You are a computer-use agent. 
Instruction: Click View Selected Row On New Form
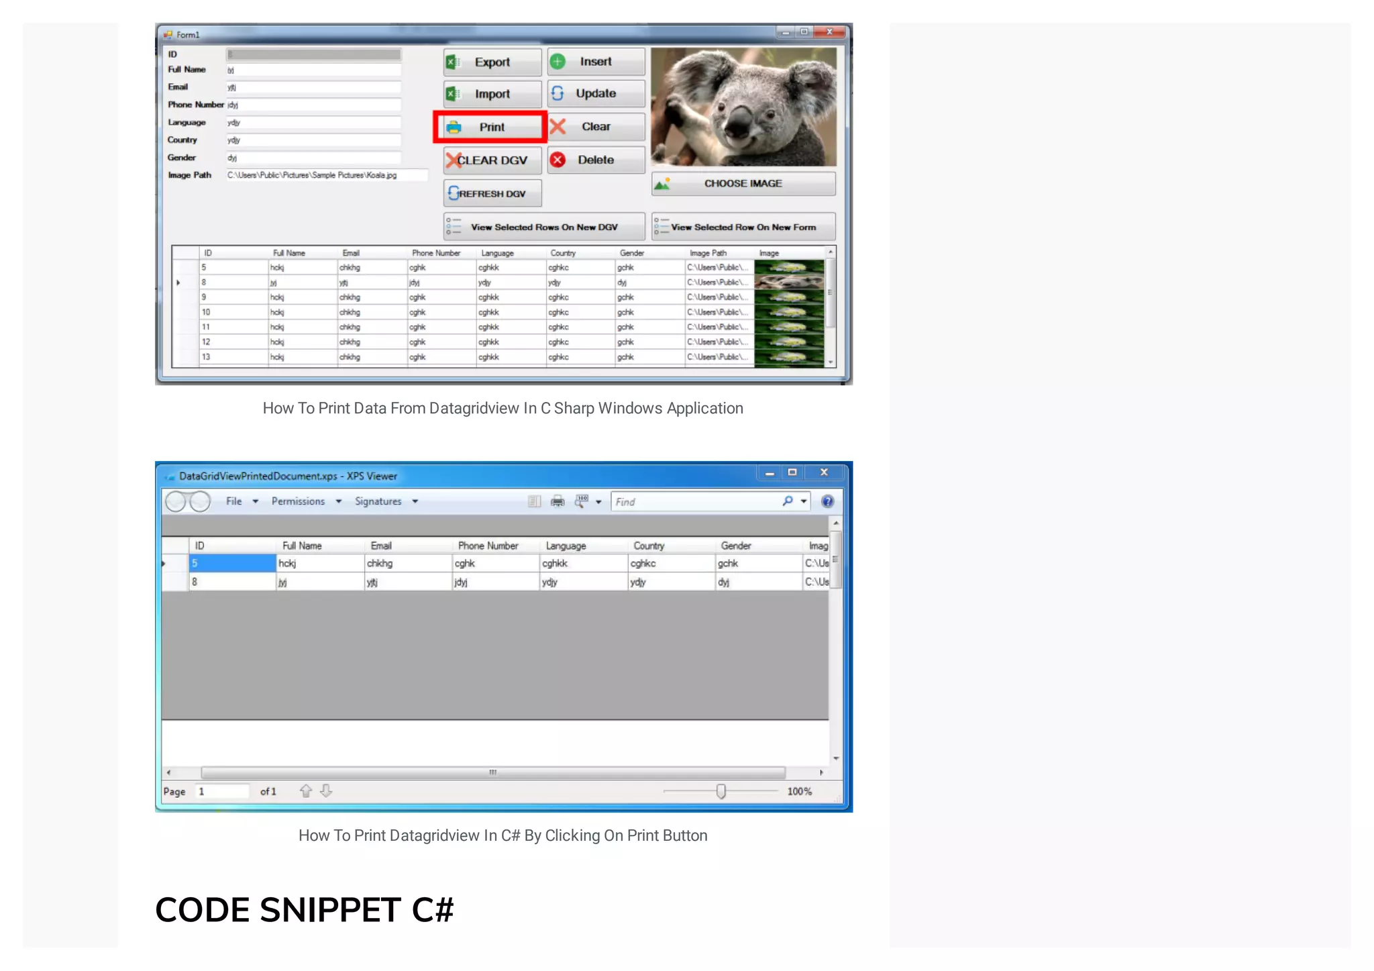[743, 227]
